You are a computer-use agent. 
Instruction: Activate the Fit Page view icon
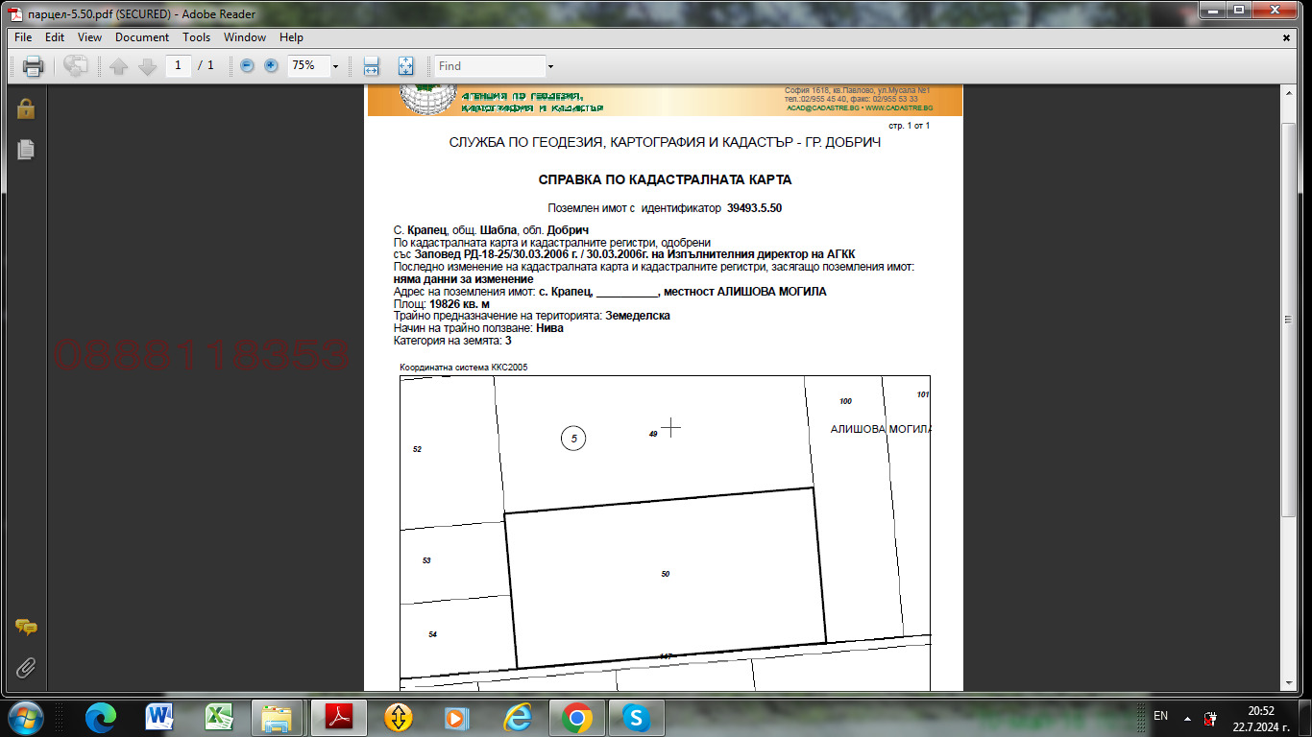pyautogui.click(x=405, y=65)
